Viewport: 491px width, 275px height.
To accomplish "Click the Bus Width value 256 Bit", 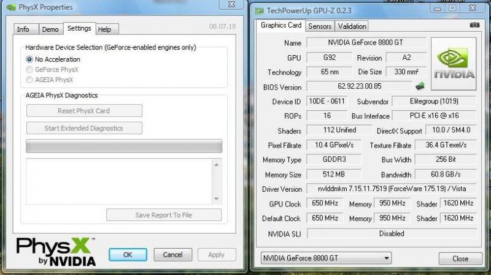I will [x=446, y=159].
